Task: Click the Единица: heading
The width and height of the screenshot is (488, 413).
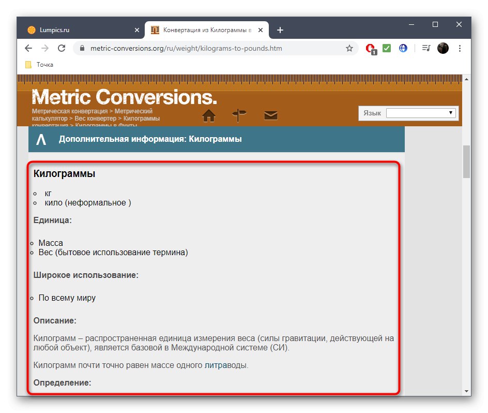Action: (53, 220)
